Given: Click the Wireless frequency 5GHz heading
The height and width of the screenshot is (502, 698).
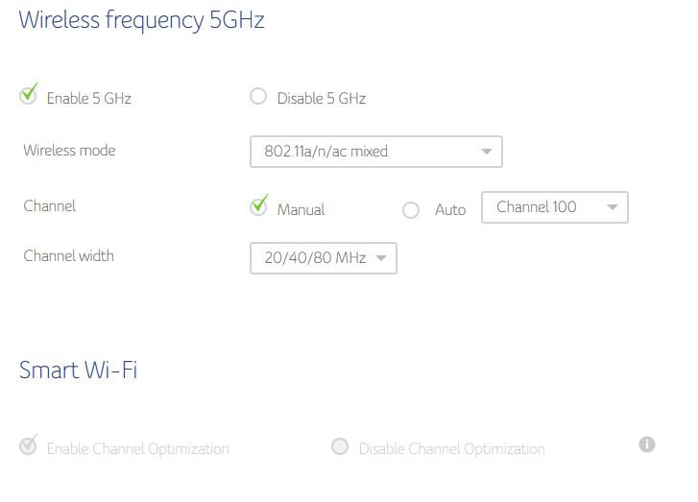Looking at the screenshot, I should [142, 21].
